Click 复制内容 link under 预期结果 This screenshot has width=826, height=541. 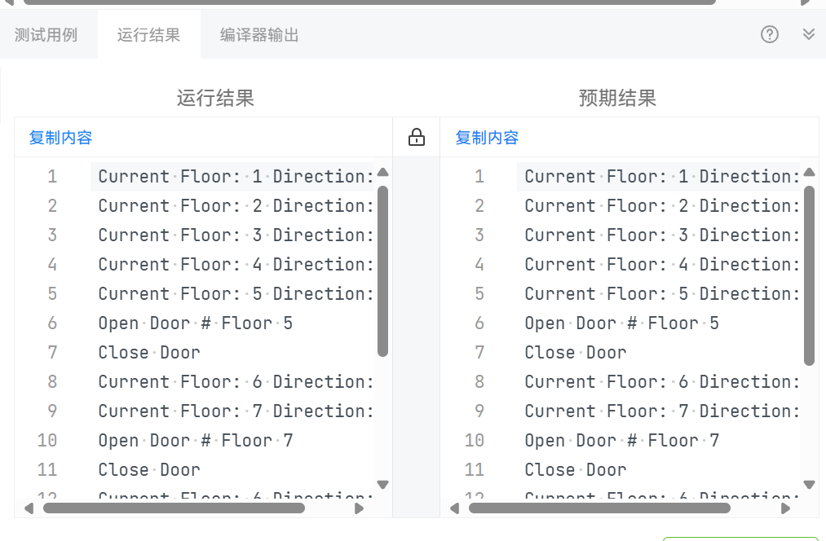(487, 138)
